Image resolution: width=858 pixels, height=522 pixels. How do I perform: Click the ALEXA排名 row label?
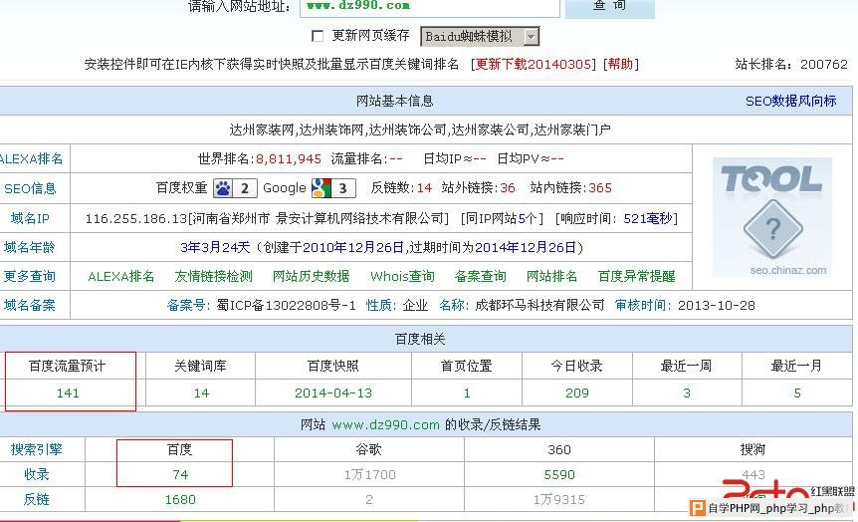point(31,159)
